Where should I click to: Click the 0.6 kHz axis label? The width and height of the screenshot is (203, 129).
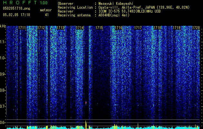tap(3, 123)
